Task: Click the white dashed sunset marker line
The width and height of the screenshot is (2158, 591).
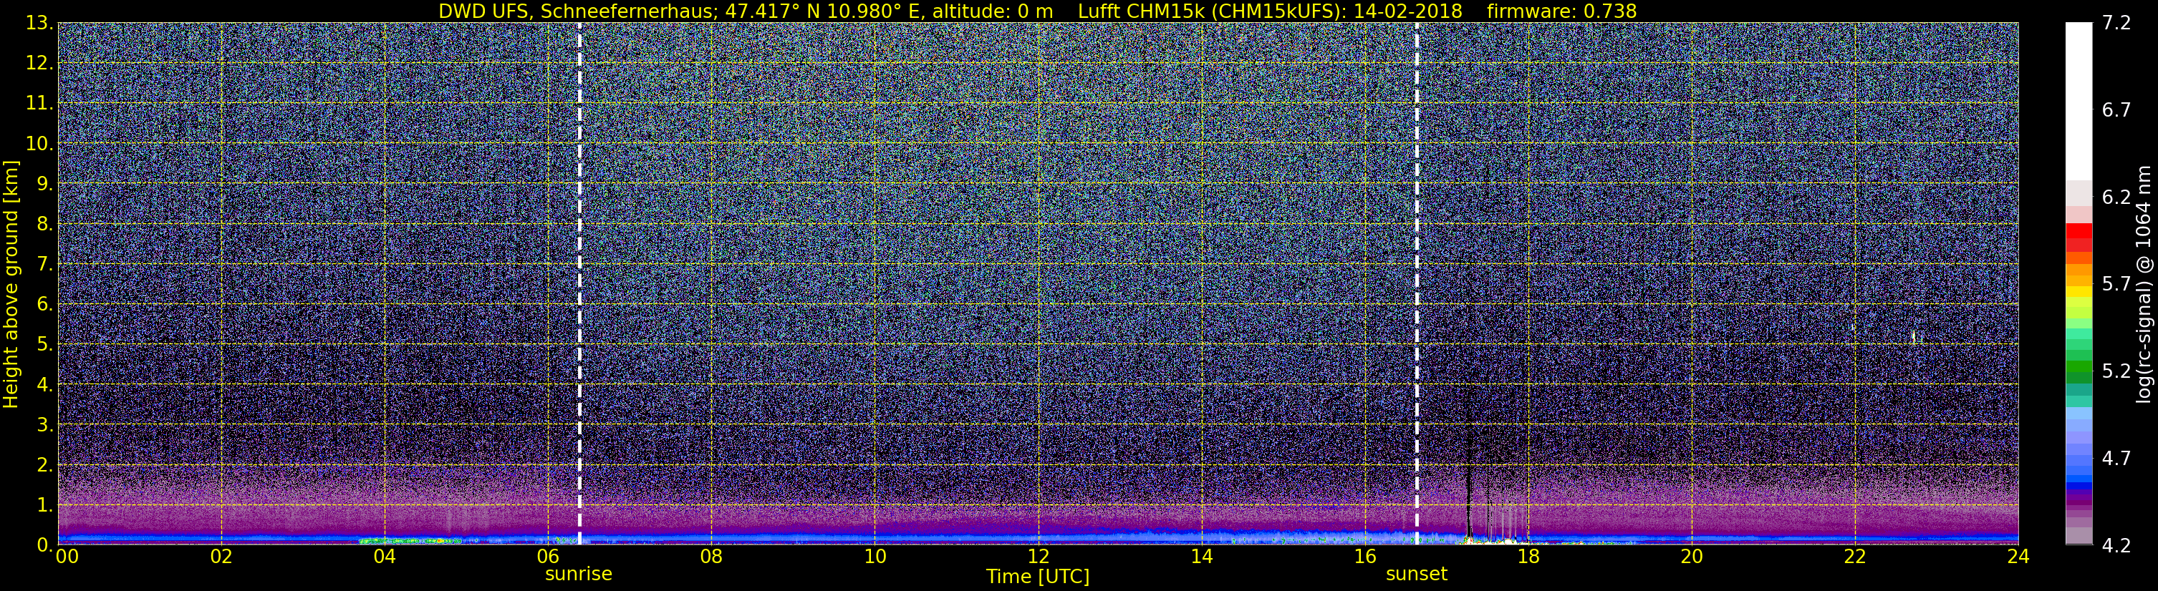Action: point(1417,284)
